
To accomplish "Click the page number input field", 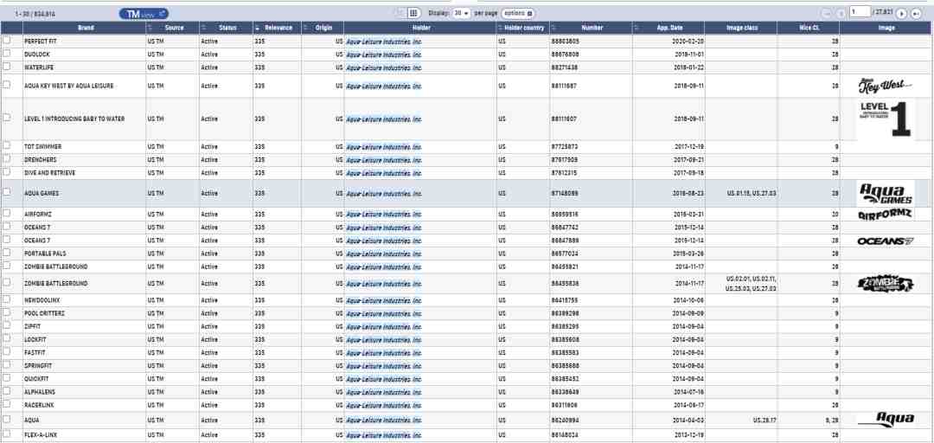I will click(x=860, y=12).
